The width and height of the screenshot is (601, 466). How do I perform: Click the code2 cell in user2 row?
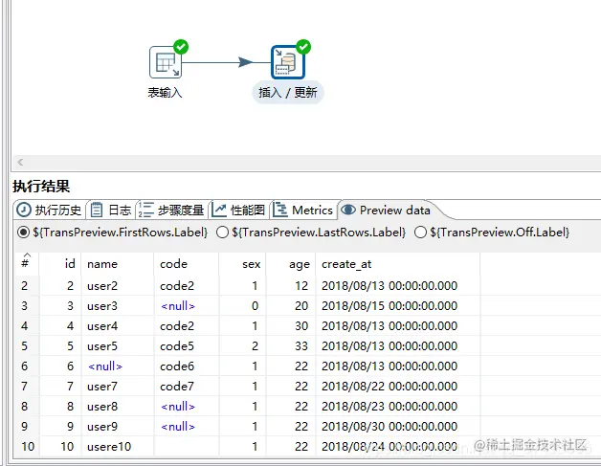pos(187,285)
